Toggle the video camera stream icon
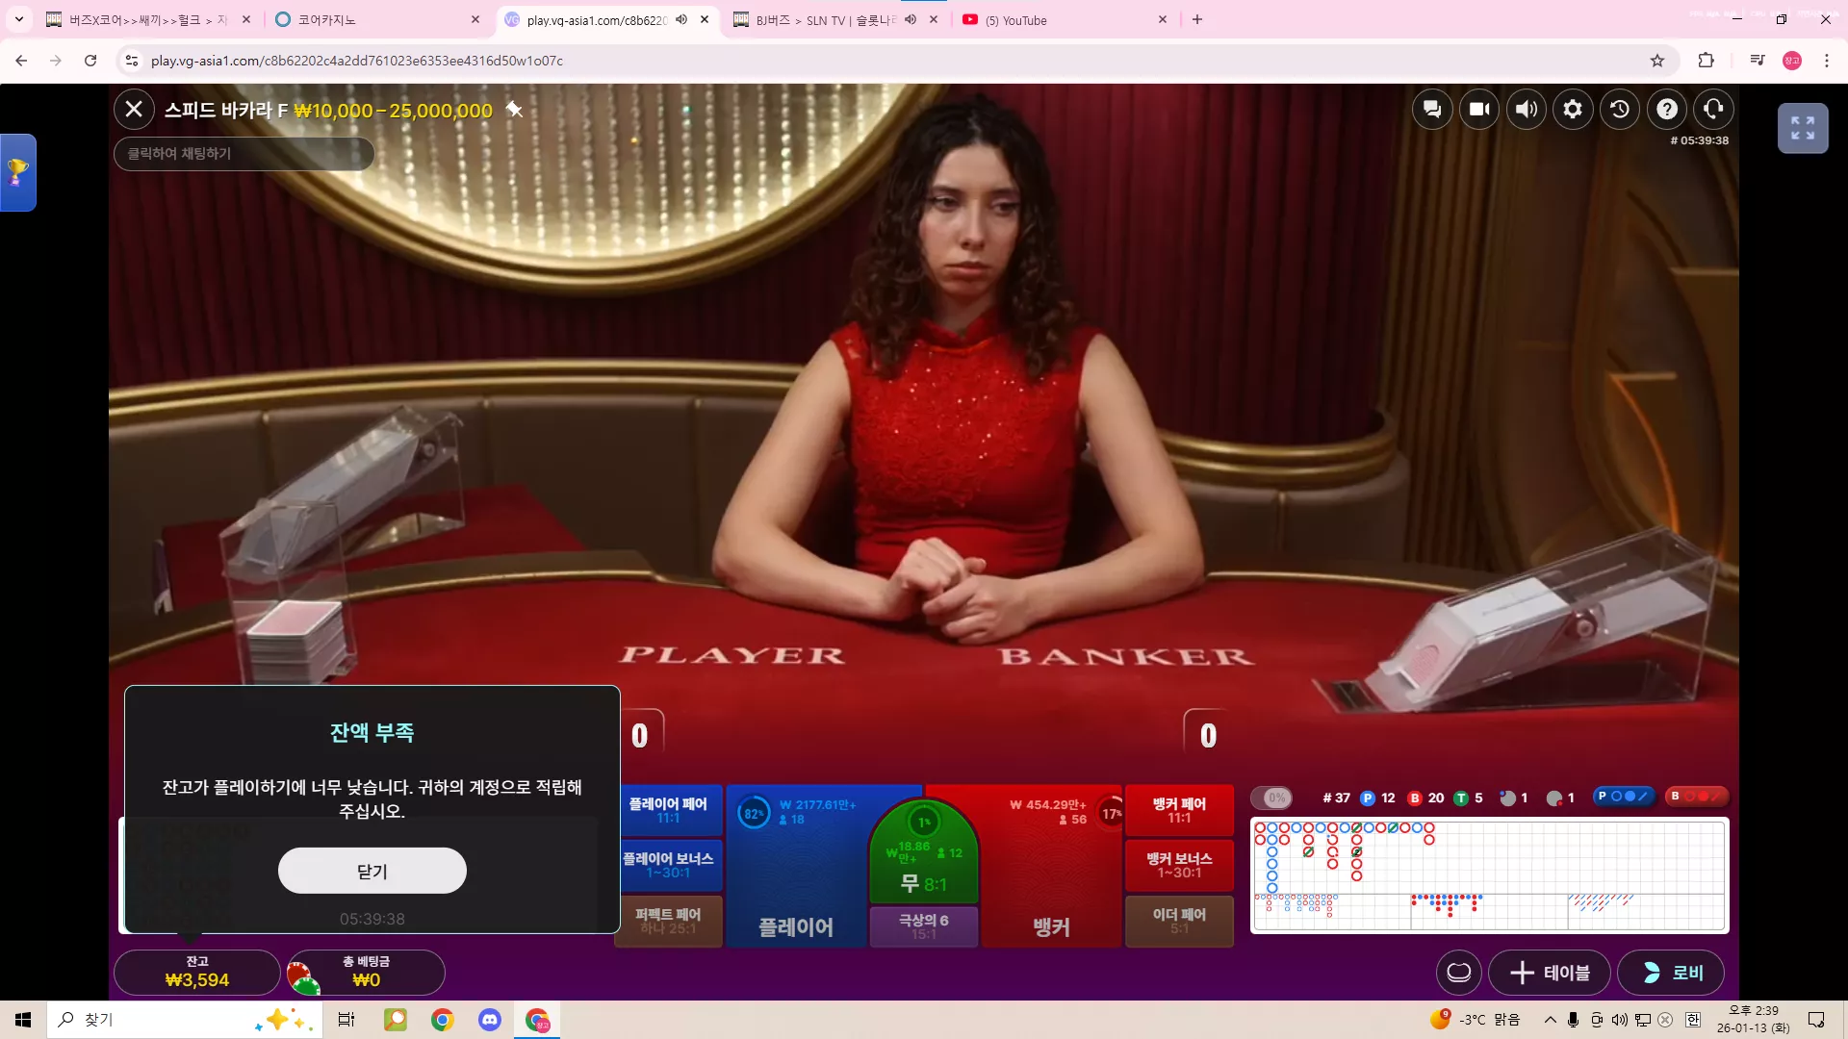Image resolution: width=1848 pixels, height=1039 pixels. tap(1479, 110)
